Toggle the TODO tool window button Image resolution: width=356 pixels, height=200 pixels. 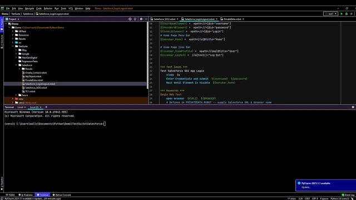(x=10, y=195)
